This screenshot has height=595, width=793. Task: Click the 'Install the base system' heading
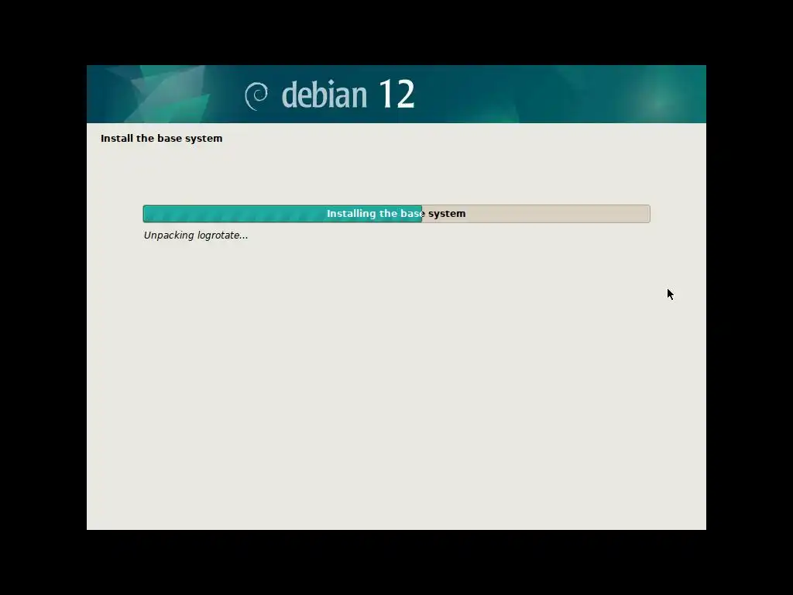(161, 138)
